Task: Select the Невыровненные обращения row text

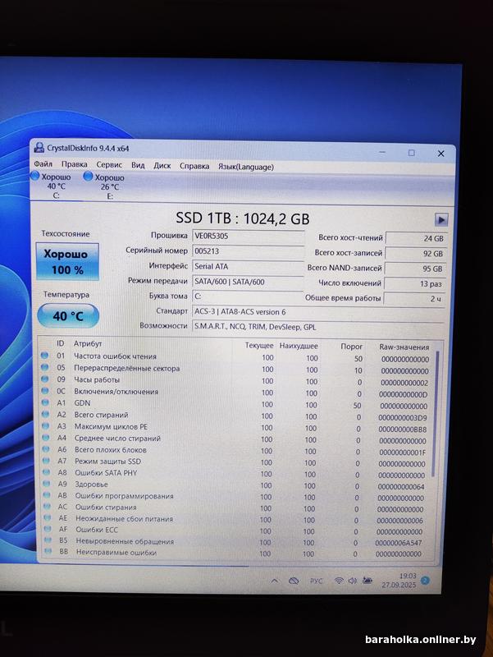Action: 125,541
